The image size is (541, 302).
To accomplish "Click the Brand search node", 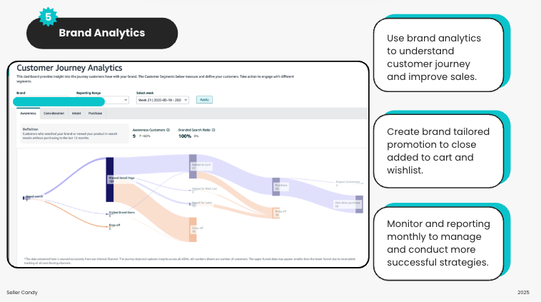I will point(26,196).
